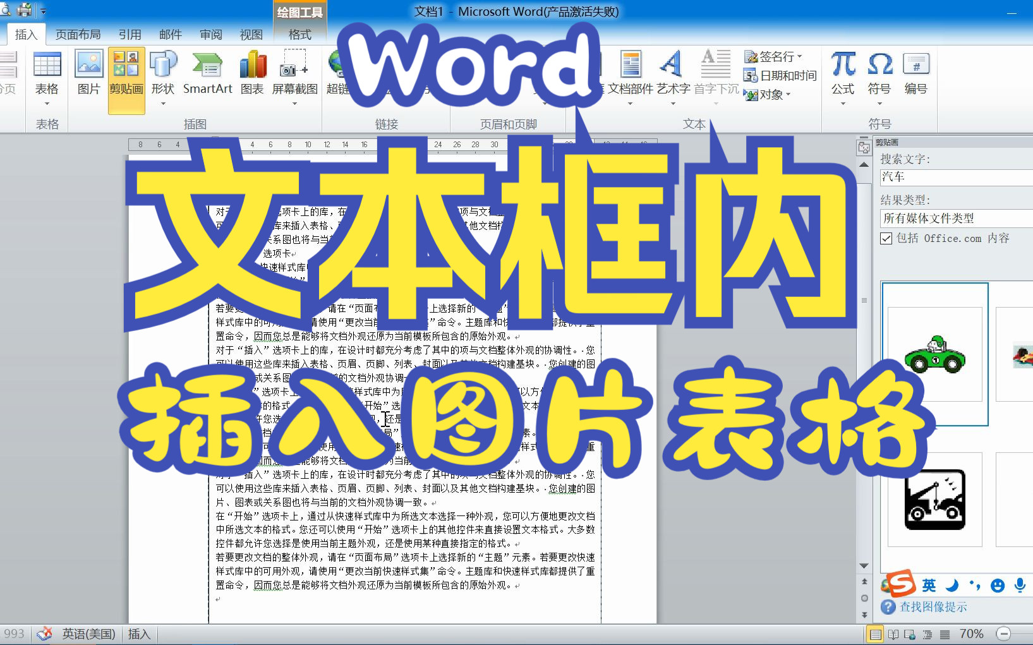Switch to Print Layout view in status bar
The width and height of the screenshot is (1033, 645).
(876, 635)
